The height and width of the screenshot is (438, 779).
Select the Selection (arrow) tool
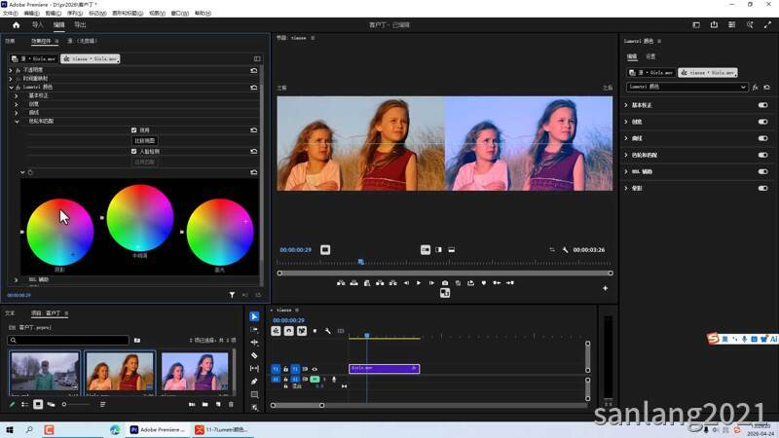[x=254, y=317]
